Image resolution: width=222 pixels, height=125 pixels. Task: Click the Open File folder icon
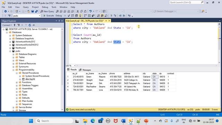[x=28, y=11]
